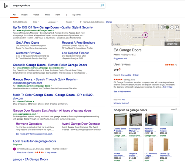This screenshot has height=162, width=185.
Task: Click the map zoom out minus icon
Action: [x=172, y=27]
